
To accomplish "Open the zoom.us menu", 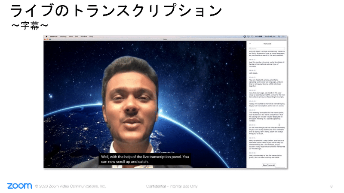I will click(x=53, y=36).
